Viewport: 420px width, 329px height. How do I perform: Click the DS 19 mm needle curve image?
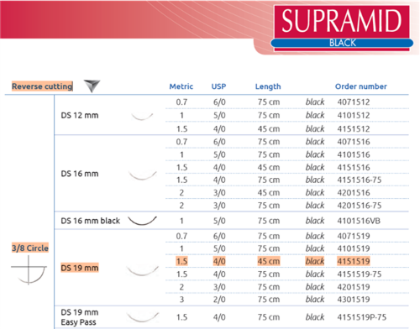point(142,270)
